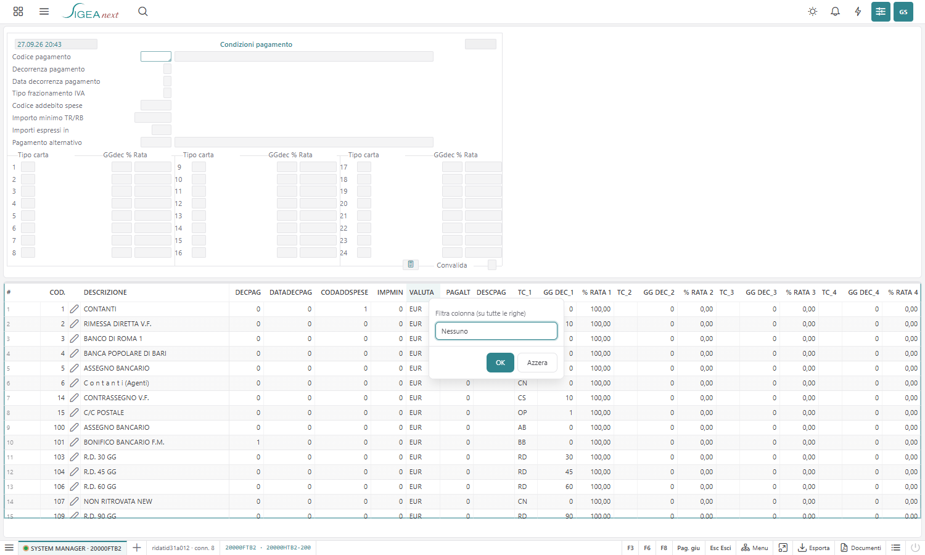Open the GS user avatar

point(903,11)
